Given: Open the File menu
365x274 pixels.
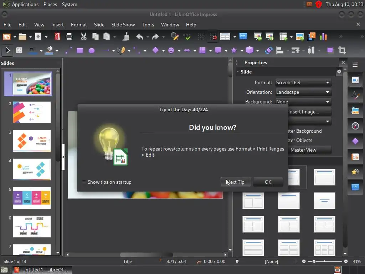Looking at the screenshot, I should 7,25.
